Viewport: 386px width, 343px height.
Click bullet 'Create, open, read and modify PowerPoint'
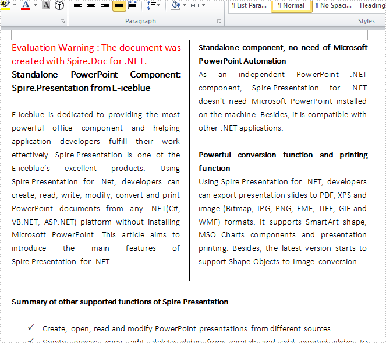187,328
